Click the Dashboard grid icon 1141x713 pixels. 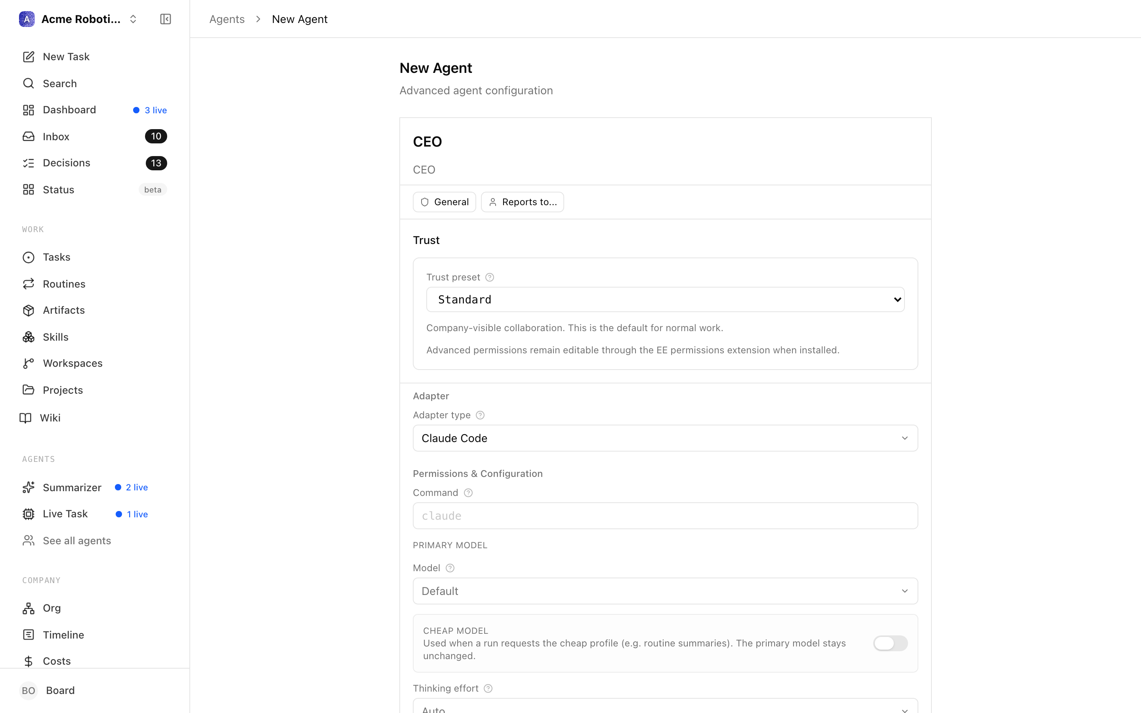(28, 110)
